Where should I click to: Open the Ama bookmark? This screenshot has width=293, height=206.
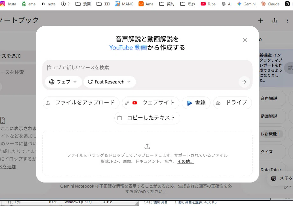pyautogui.click(x=146, y=4)
